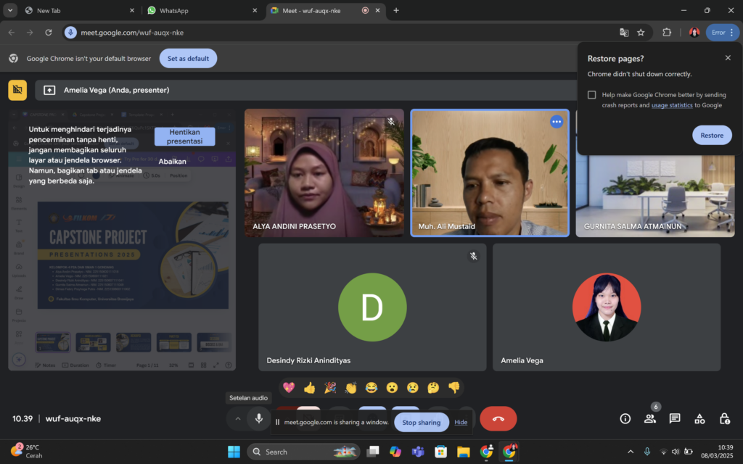Viewport: 743px width, 464px height.
Task: Click the Restore button in Chrome popup
Action: pyautogui.click(x=711, y=136)
